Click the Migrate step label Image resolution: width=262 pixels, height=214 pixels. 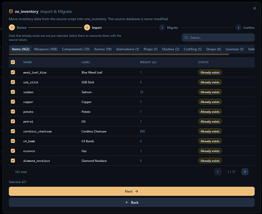tap(172, 28)
